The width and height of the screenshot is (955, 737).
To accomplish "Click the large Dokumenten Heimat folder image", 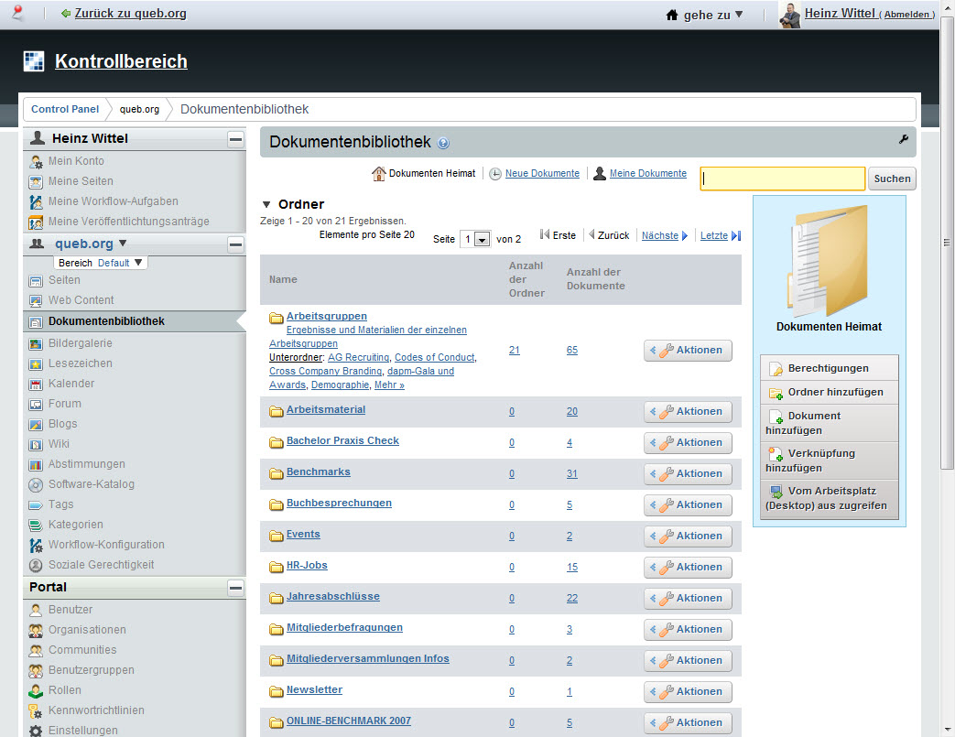I will (829, 261).
